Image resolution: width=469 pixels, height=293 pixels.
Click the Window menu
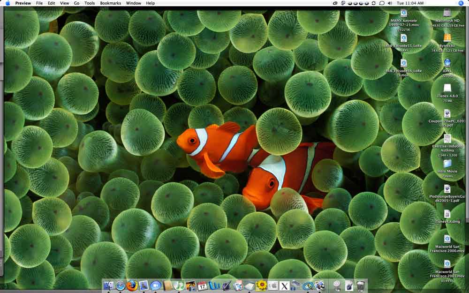pos(134,3)
